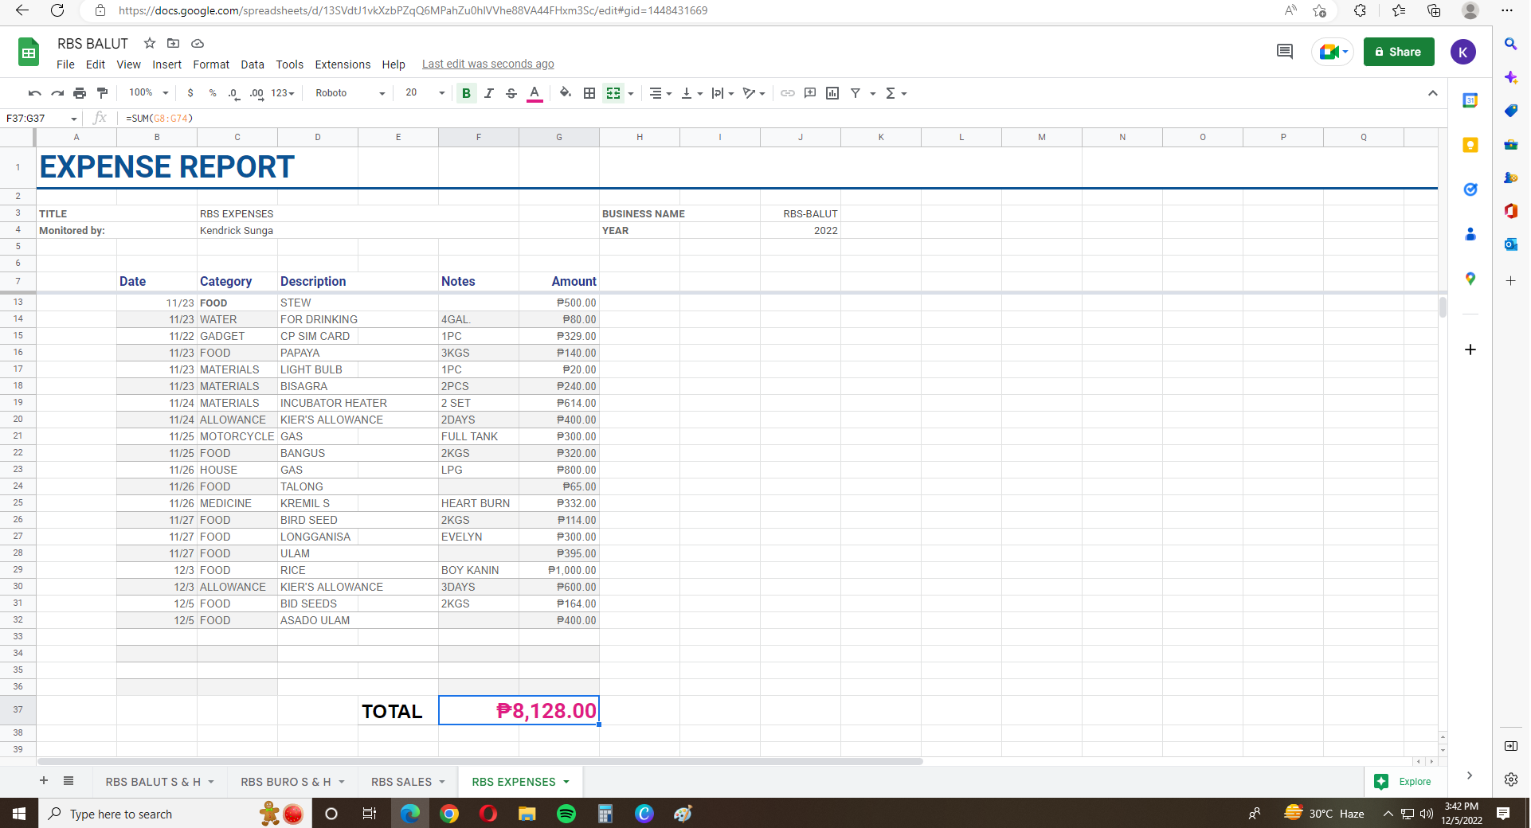
Task: Toggle italic formatting
Action: 489,93
